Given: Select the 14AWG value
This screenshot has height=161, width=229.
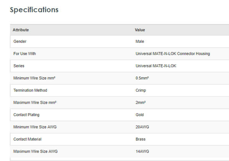Looking at the screenshot, I should coord(142,151).
